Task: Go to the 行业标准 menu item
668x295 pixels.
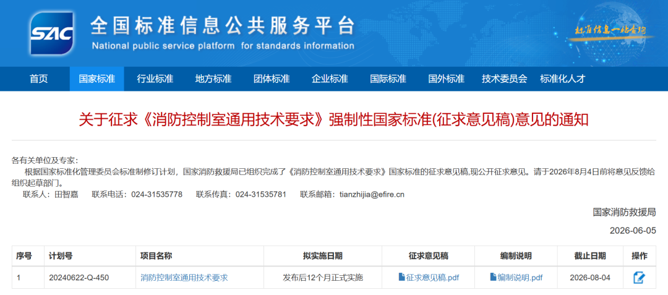Action: 155,79
